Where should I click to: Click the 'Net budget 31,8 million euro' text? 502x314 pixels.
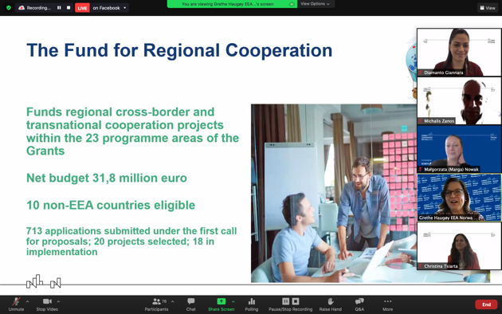pos(107,178)
